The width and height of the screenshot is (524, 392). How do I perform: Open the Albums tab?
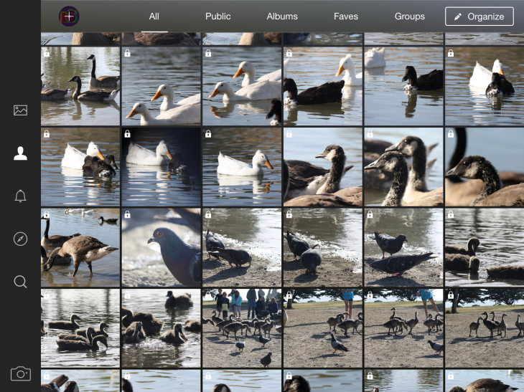tap(282, 16)
